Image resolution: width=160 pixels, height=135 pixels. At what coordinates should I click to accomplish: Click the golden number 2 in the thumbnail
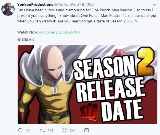pos(146,61)
